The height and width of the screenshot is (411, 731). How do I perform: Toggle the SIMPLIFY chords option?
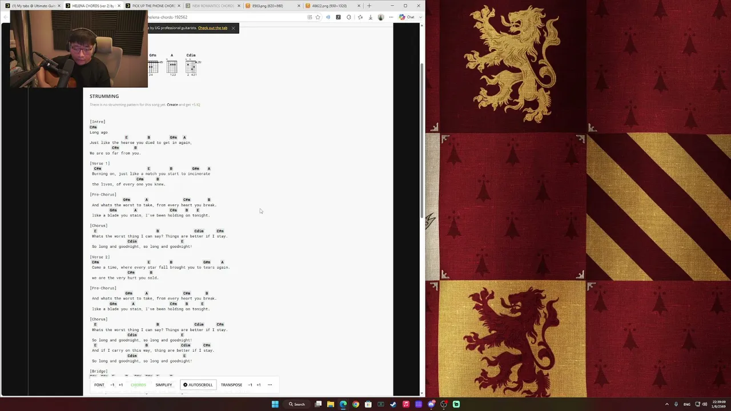(164, 385)
